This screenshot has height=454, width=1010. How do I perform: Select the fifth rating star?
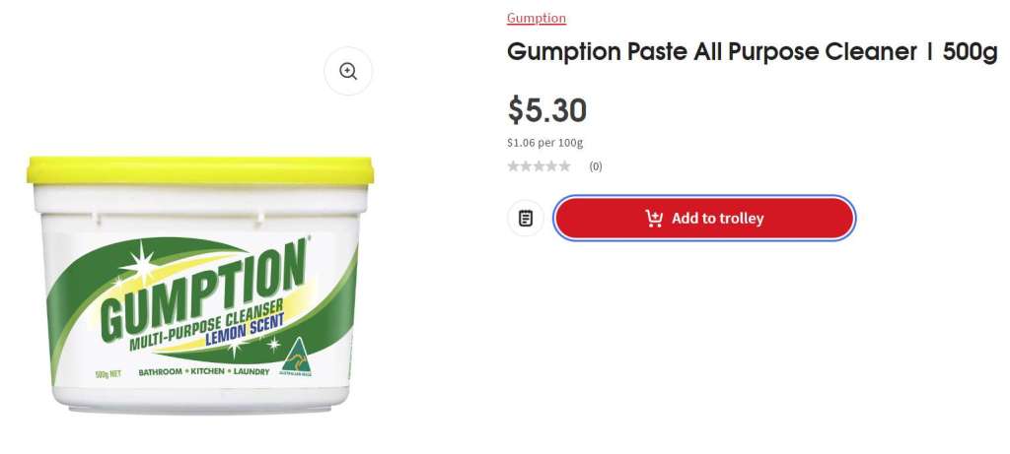coord(564,166)
